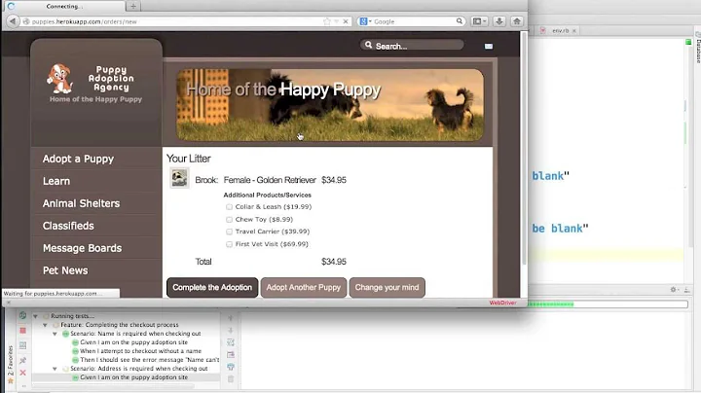
Task: Open Classifieds in site menu
Action: click(68, 226)
